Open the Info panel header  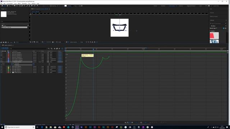click(x=211, y=9)
